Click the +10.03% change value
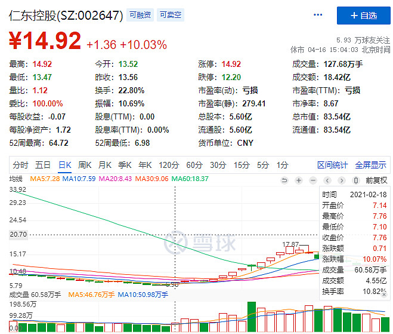This screenshot has height=334, width=393. [x=144, y=45]
